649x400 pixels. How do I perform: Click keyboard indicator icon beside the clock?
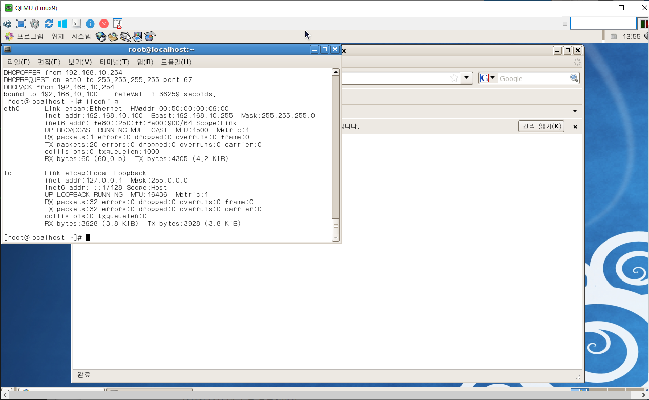point(614,37)
